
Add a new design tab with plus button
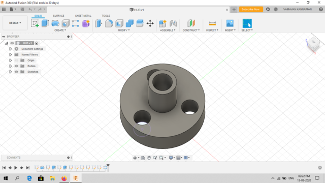click(x=234, y=10)
